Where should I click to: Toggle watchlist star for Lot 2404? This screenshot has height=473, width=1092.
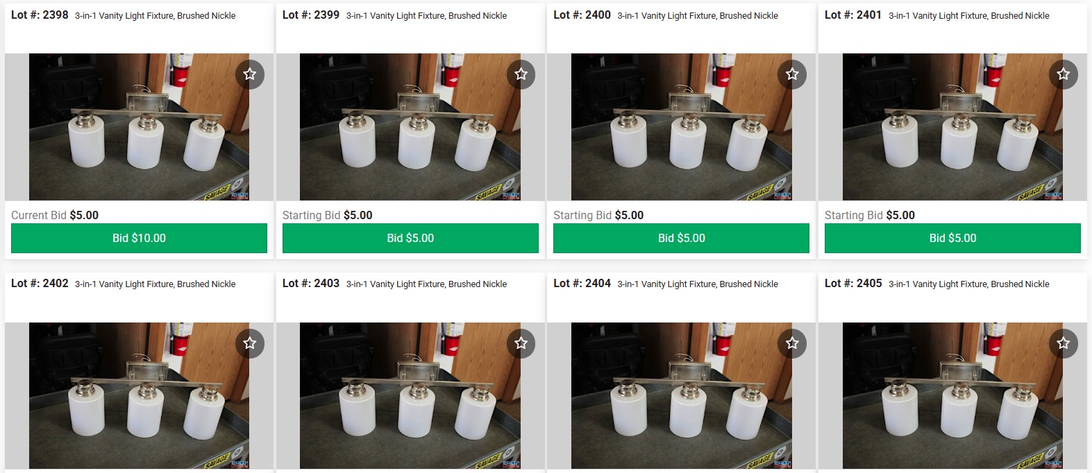click(x=792, y=343)
